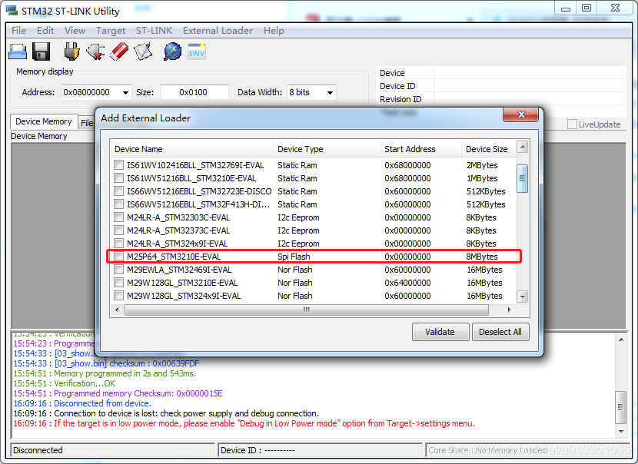Sort by the Device Type column header
This screenshot has height=464, width=638.
point(327,149)
